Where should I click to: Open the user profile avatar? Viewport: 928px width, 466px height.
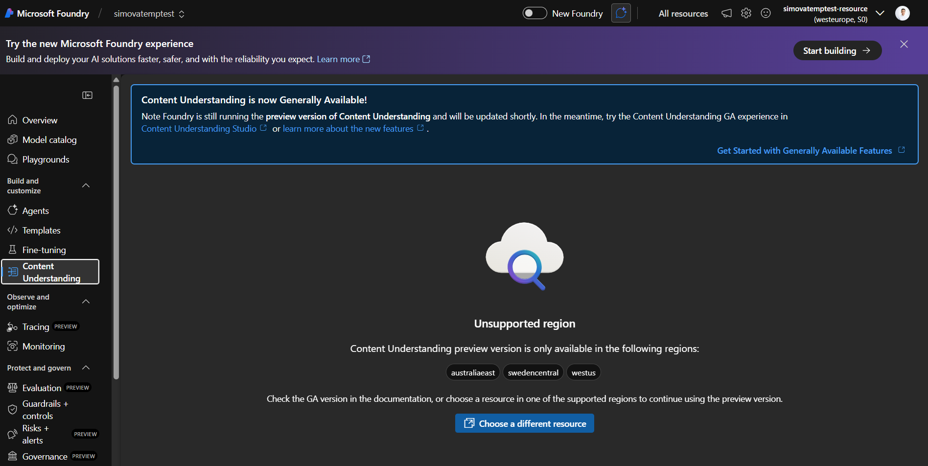[x=903, y=13]
